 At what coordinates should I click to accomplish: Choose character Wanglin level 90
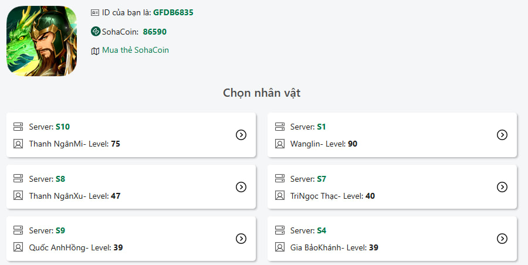[x=324, y=144]
